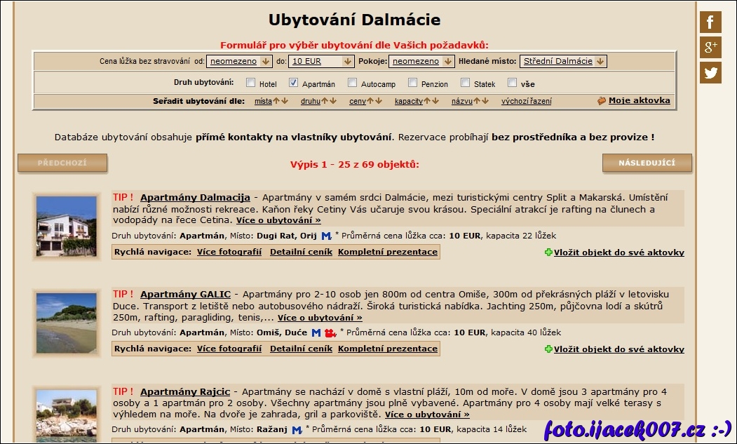Expand the Pokoje dropdown
Screen dimensions: 737x444
coord(421,61)
